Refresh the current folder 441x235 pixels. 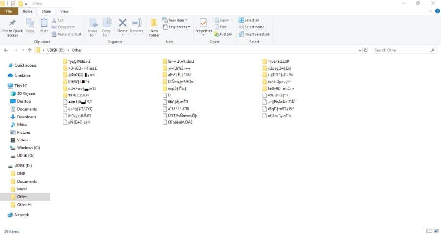[366, 50]
